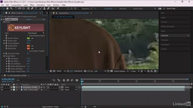
Task: Click the Alpha Bias orange swatch
Action: [28, 49]
